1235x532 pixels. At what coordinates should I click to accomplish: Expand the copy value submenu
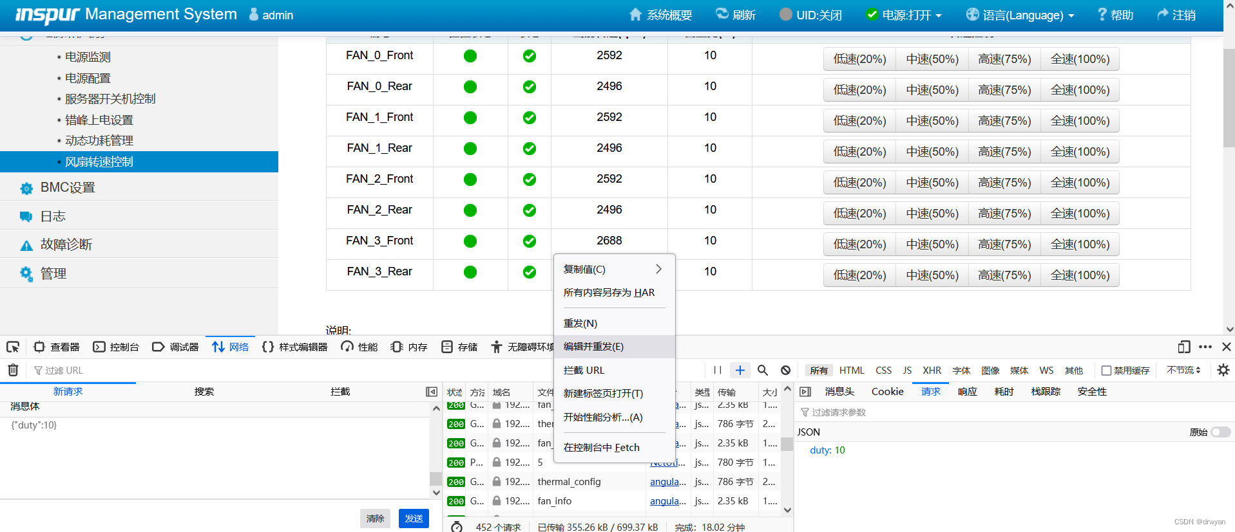613,269
